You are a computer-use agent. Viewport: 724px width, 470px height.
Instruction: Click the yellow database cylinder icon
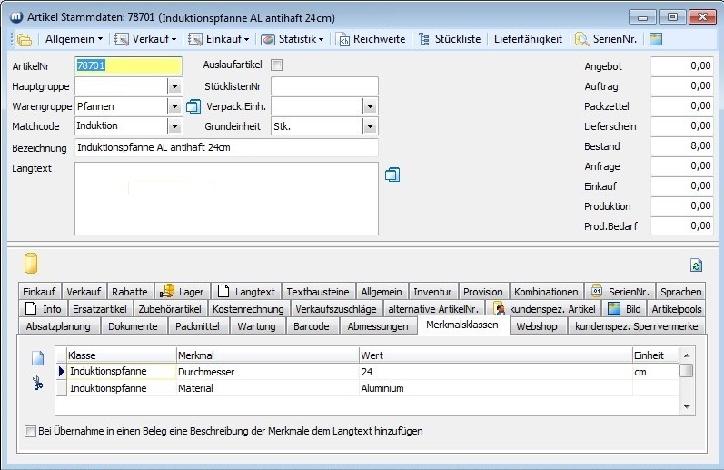pos(31,264)
